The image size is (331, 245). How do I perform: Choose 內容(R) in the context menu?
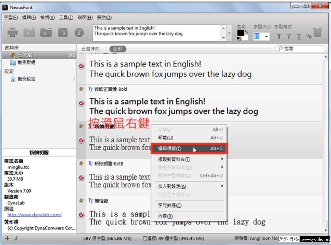(189, 216)
